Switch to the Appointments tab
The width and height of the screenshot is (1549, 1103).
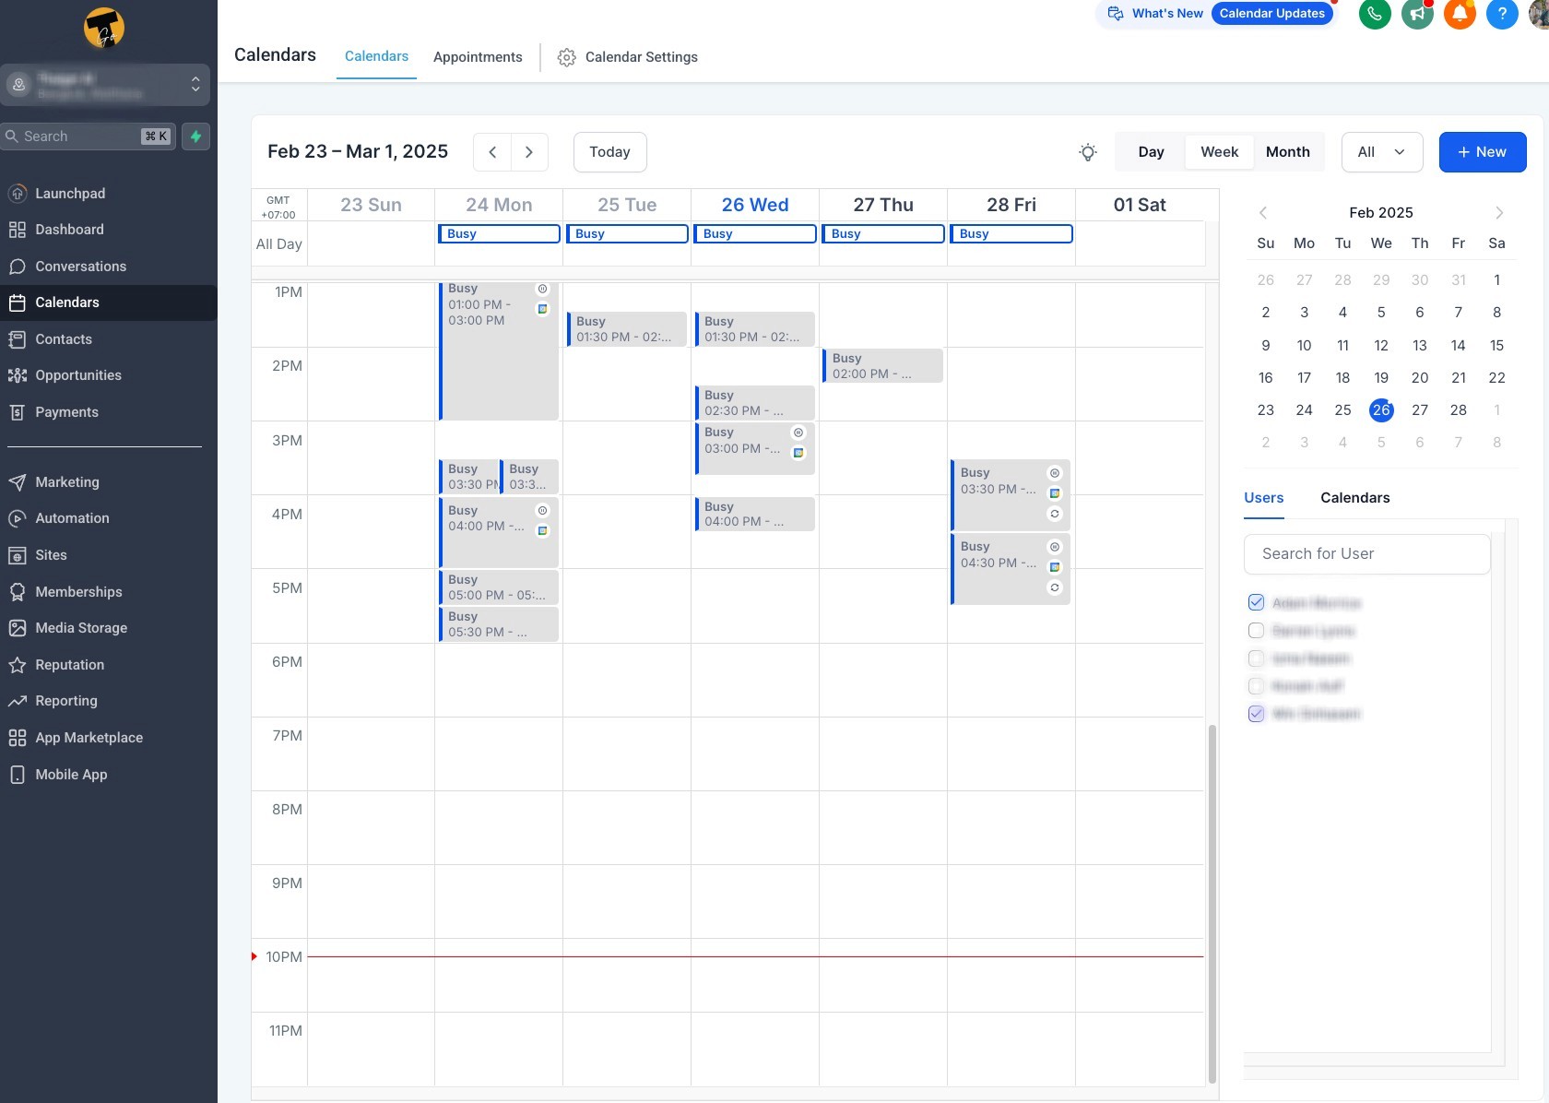click(478, 57)
